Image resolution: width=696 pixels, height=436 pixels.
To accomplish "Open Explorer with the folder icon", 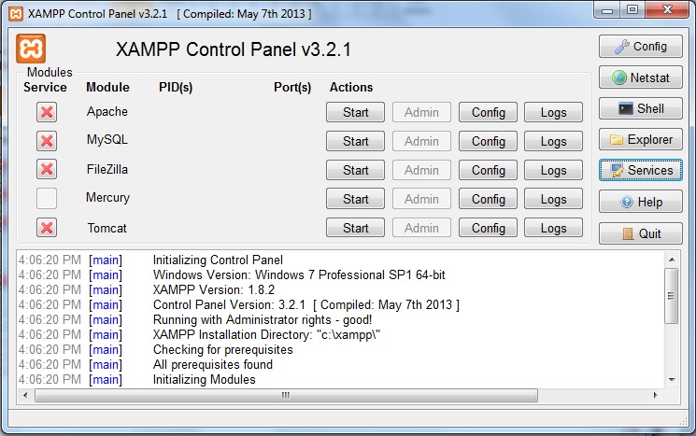I will (x=641, y=140).
